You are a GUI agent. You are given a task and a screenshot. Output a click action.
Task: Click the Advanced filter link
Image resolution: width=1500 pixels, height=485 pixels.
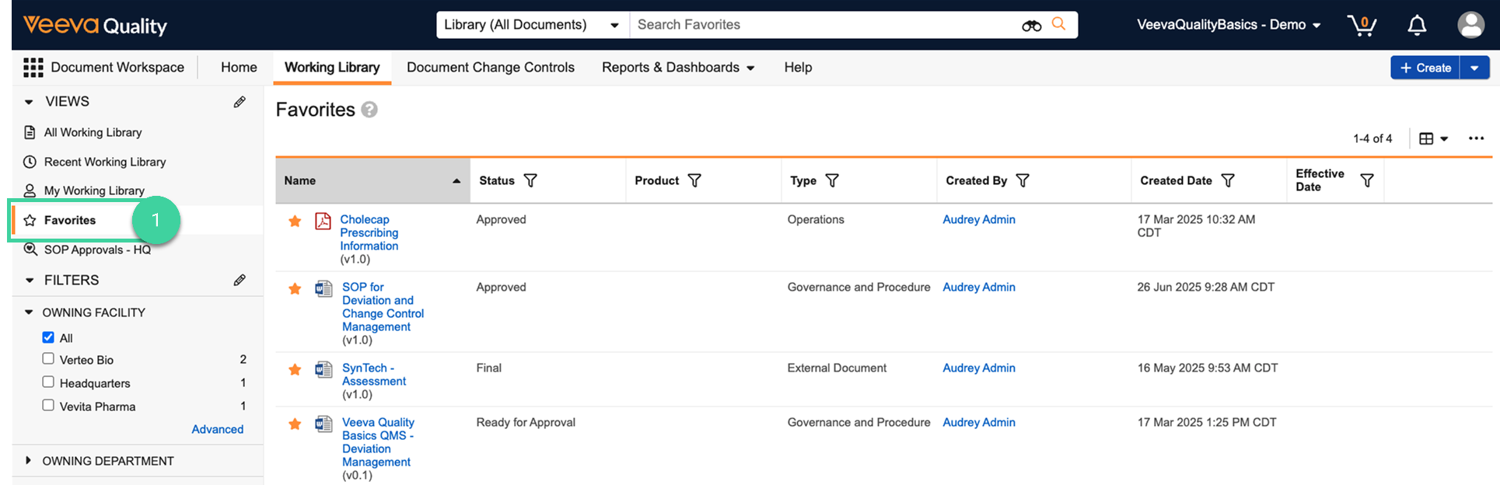[x=218, y=429]
